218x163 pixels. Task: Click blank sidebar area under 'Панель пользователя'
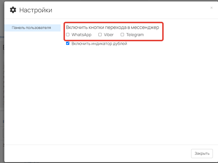pos(32,86)
